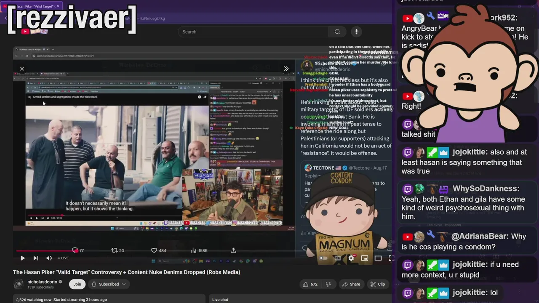
Task: Open the Subscribed notification dropdown
Action: point(109,284)
